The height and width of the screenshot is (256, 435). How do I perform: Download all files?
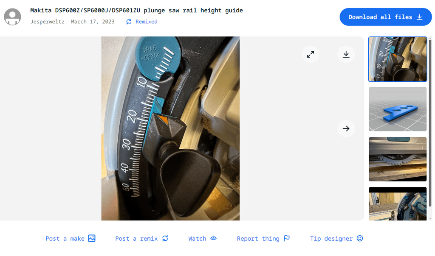386,17
